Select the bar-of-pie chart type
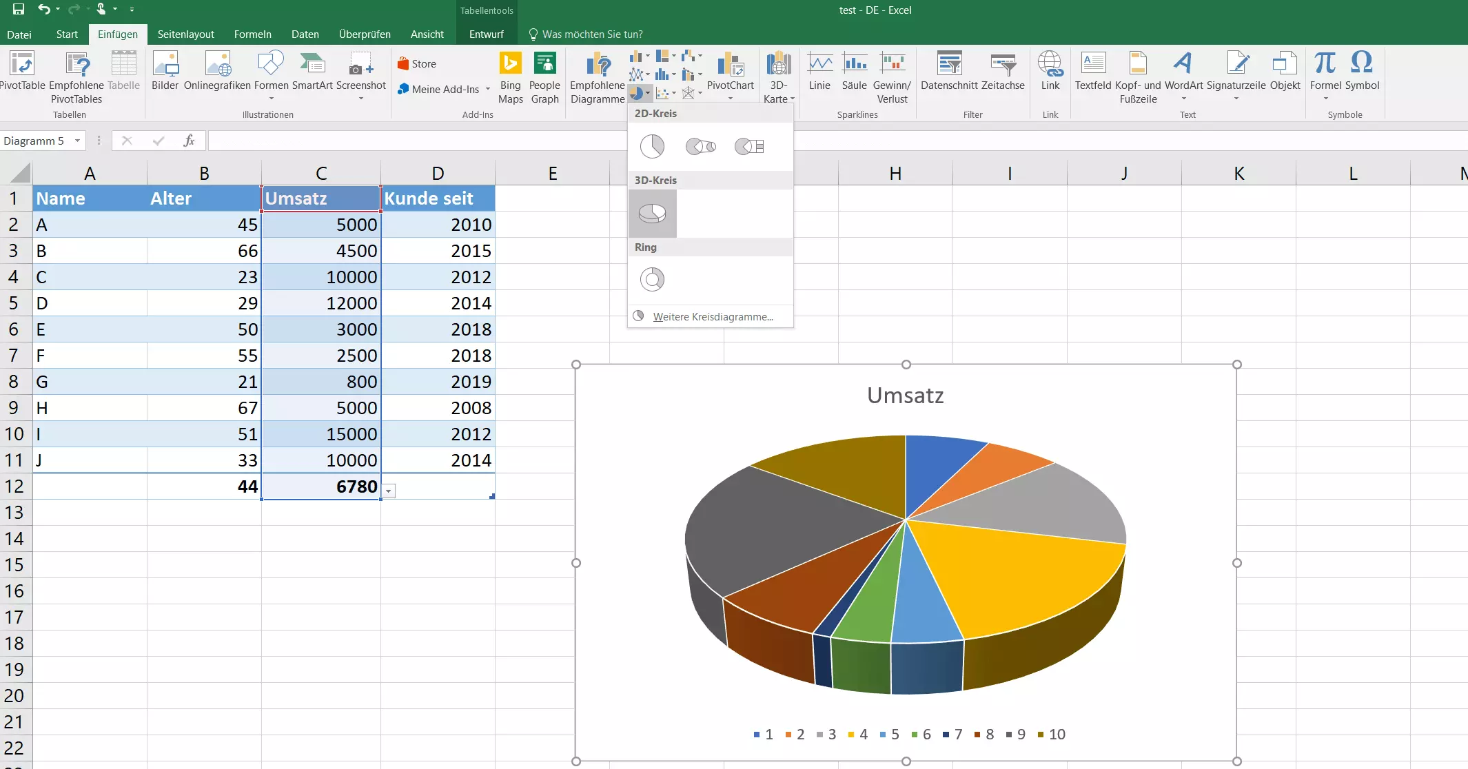Image resolution: width=1468 pixels, height=769 pixels. point(750,146)
